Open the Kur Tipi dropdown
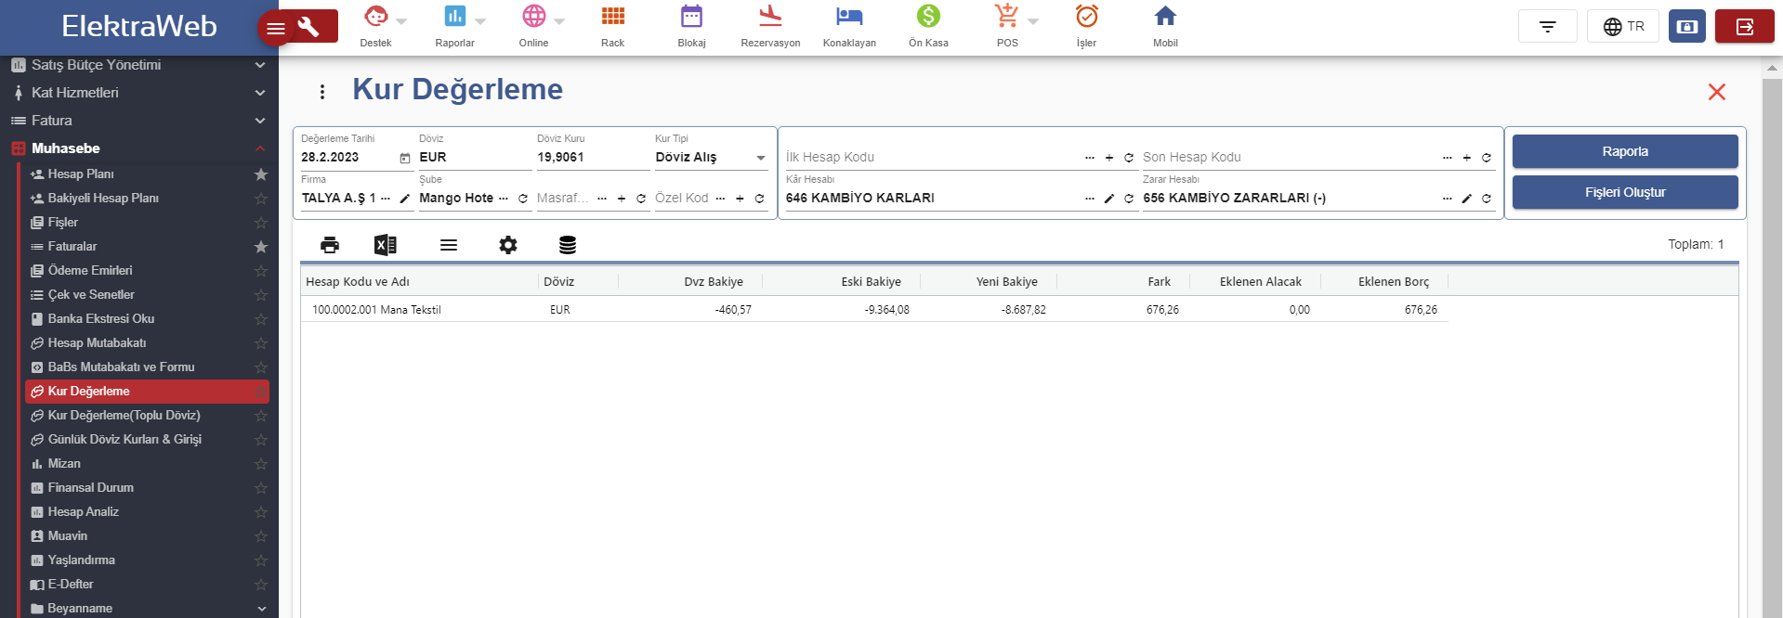1783x618 pixels. [x=712, y=158]
